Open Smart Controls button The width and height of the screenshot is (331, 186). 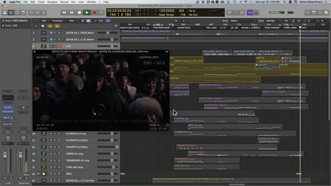[x=31, y=12]
